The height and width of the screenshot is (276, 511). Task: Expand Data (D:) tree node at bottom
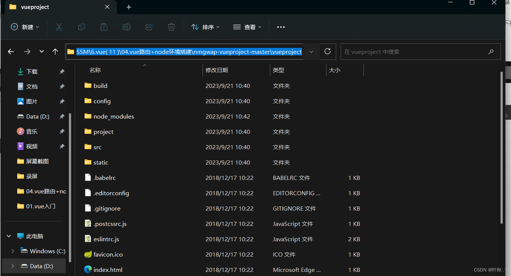click(13, 266)
